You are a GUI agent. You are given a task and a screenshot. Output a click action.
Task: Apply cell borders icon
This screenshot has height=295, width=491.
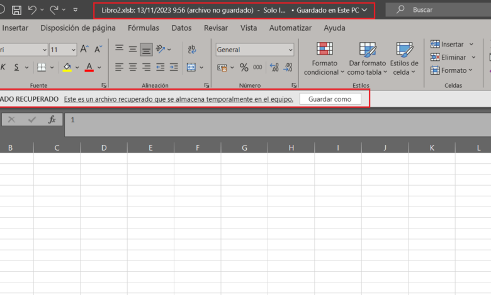coord(42,67)
